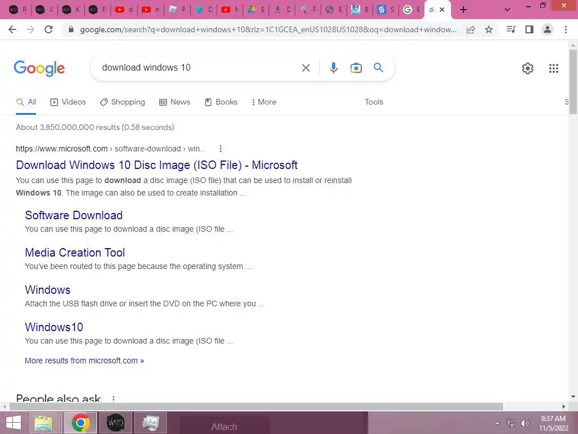
Task: Switch to the Bit tab labeled B
Action: pos(360,10)
